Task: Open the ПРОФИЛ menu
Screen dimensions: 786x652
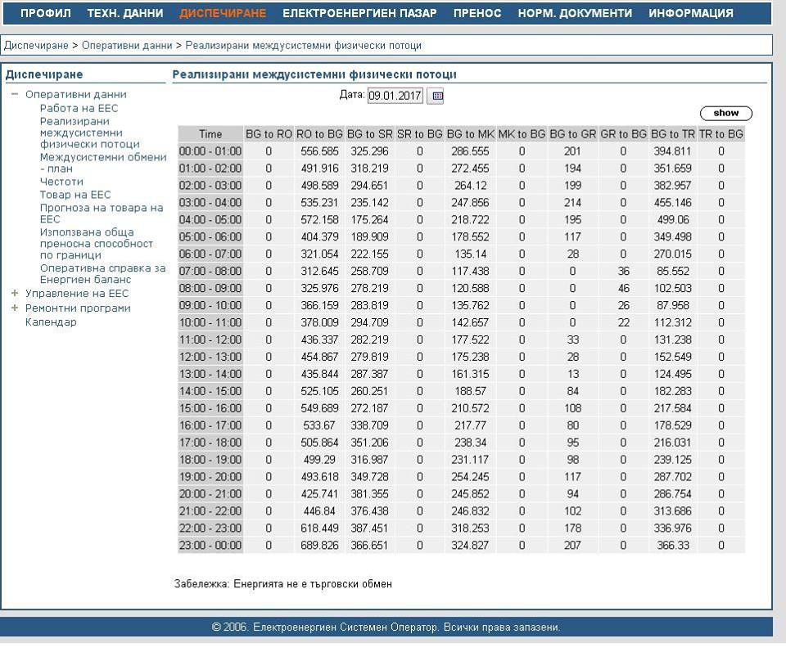Action: pos(46,13)
